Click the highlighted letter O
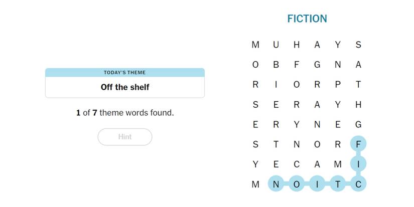The height and width of the screenshot is (207, 414). pyautogui.click(x=296, y=184)
